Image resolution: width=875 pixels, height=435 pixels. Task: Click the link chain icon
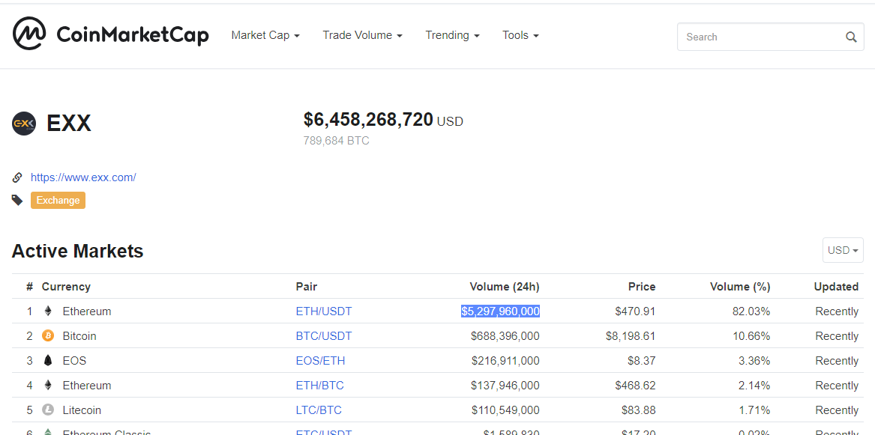17,177
